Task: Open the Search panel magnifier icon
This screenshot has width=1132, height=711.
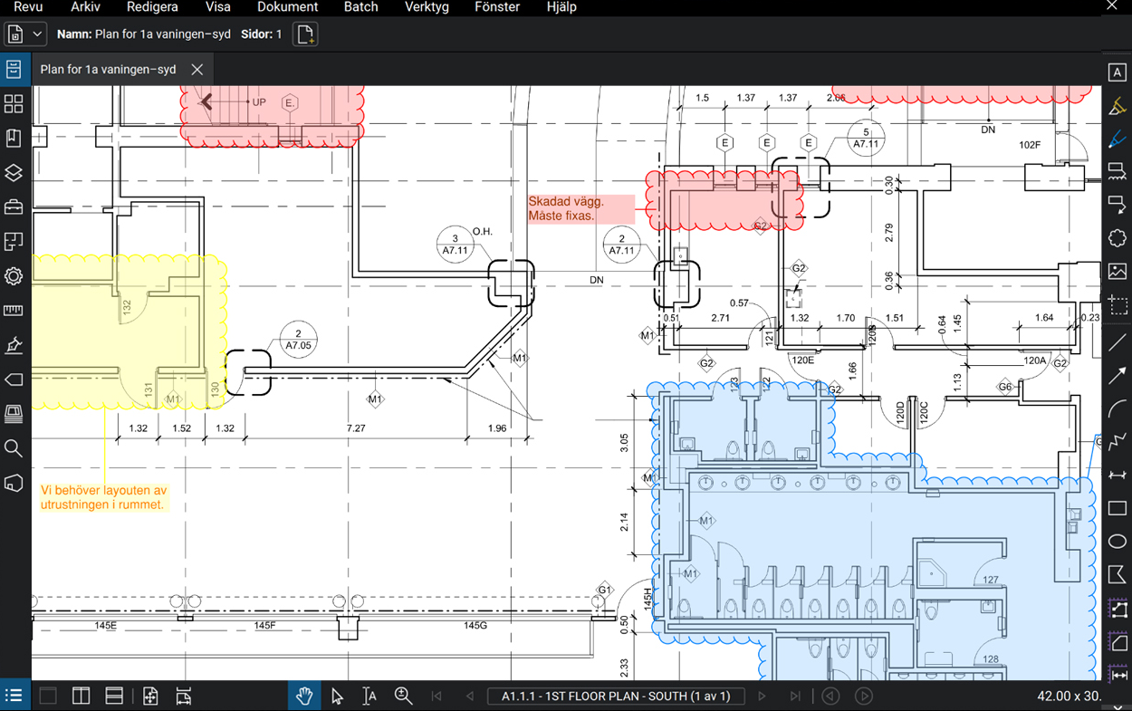Action: [14, 448]
